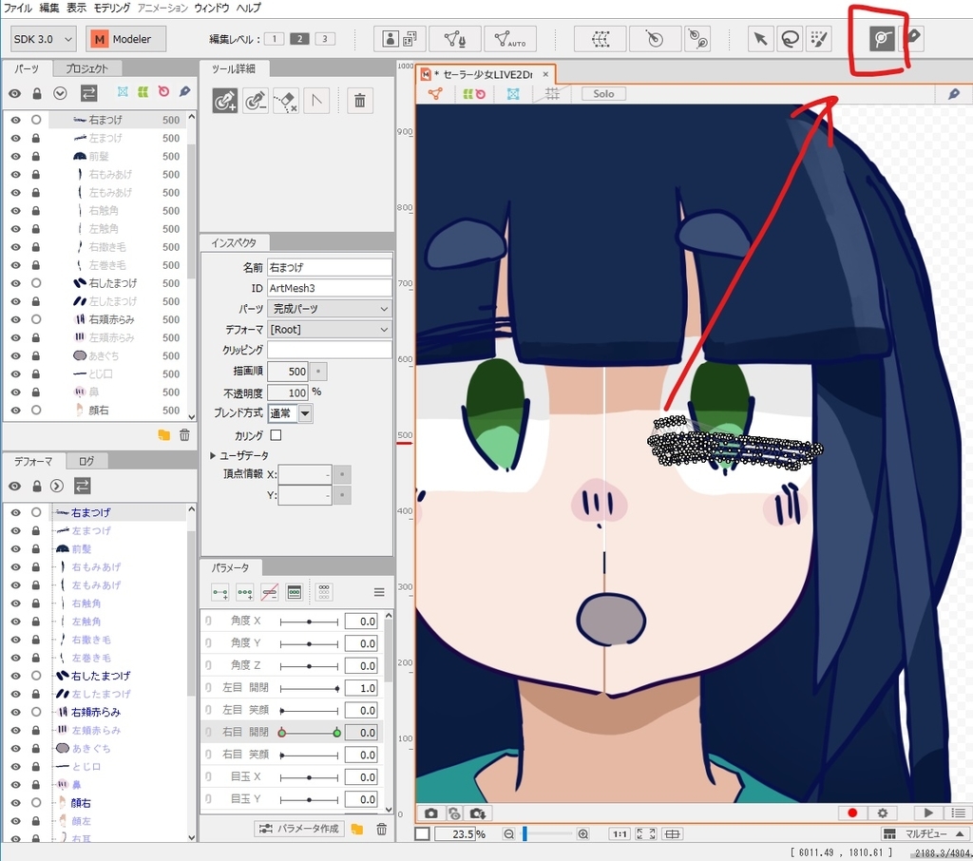Select the lasso selection tool
973x861 pixels.
coord(790,39)
